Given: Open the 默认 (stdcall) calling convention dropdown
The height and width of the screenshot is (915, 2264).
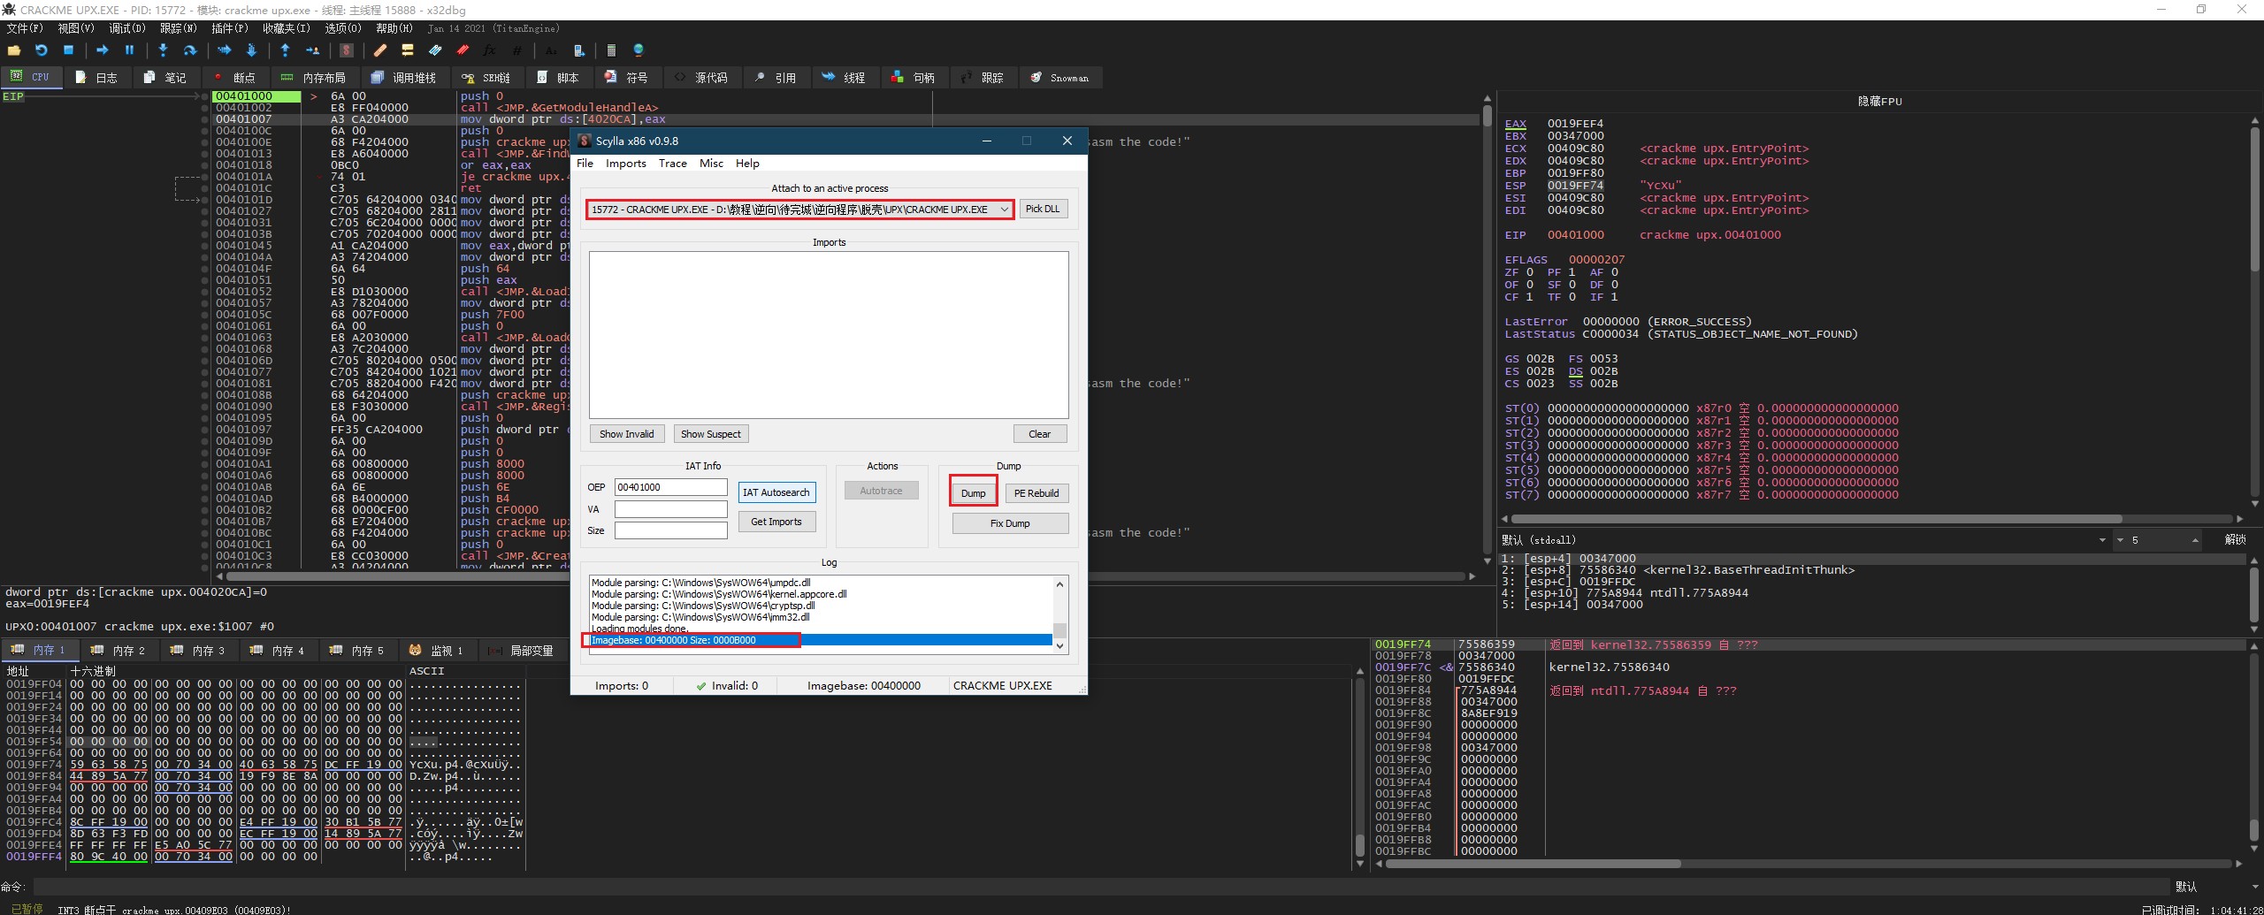Looking at the screenshot, I should 2102,540.
